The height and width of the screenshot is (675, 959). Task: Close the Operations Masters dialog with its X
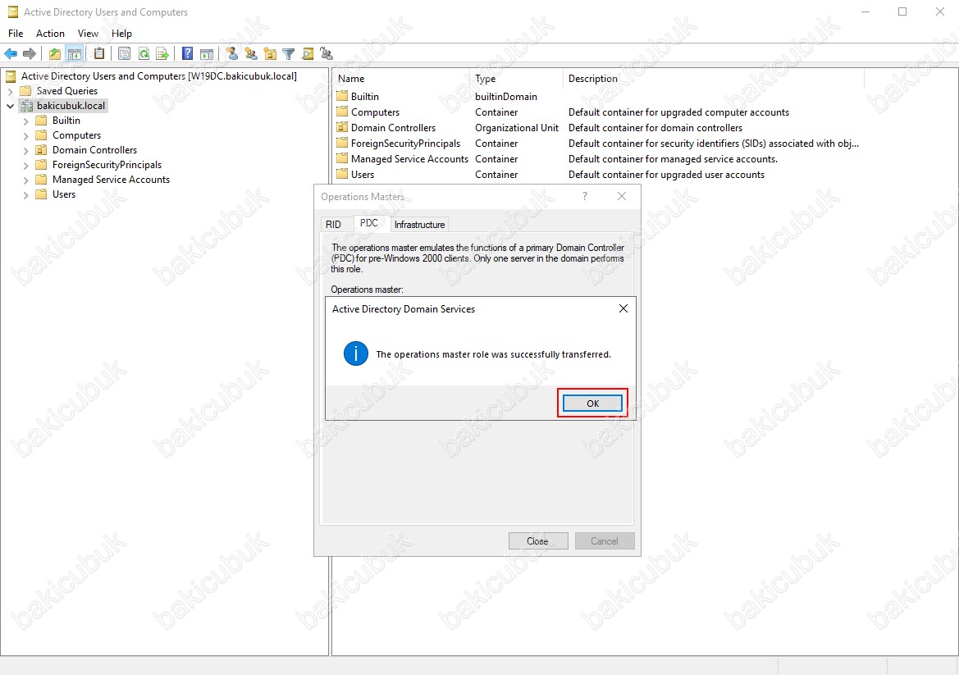click(622, 196)
